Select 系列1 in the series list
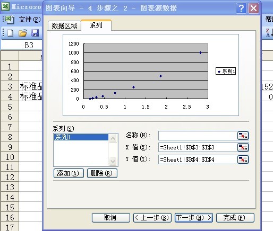 [x=81, y=137]
